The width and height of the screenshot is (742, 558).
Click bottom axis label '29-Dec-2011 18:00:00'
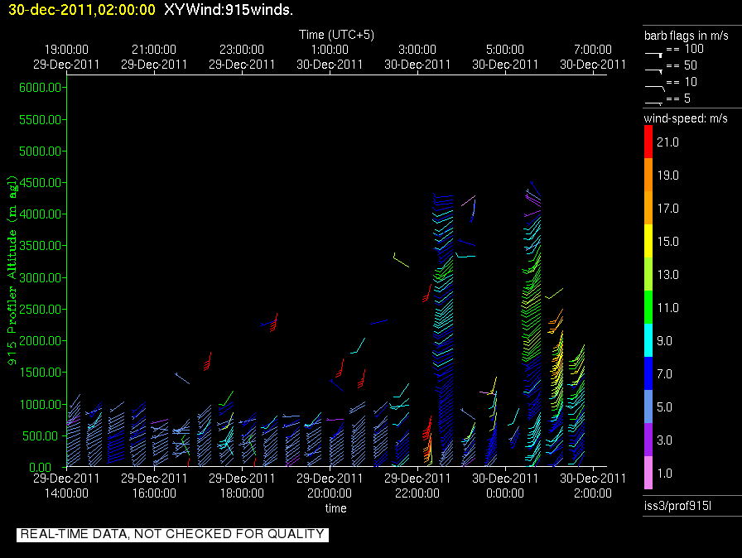pyautogui.click(x=242, y=486)
